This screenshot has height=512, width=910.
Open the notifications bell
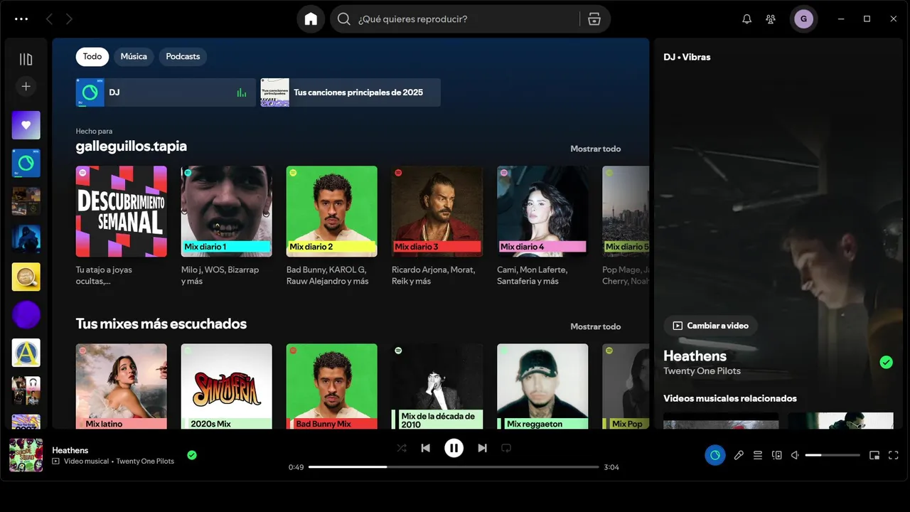pos(746,19)
